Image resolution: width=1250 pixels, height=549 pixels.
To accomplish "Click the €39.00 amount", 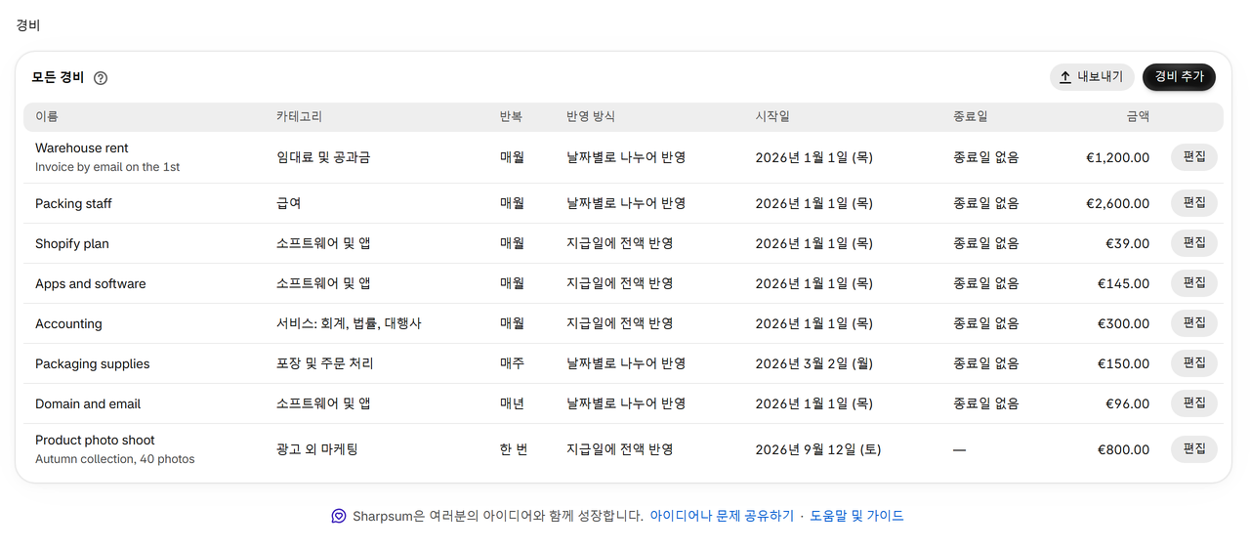I will 1127,243.
